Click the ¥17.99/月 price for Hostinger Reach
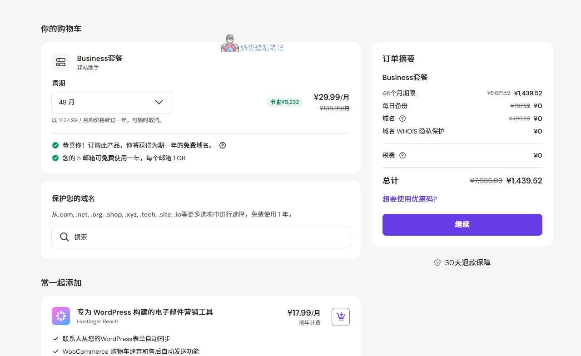581x356 pixels. pos(304,313)
